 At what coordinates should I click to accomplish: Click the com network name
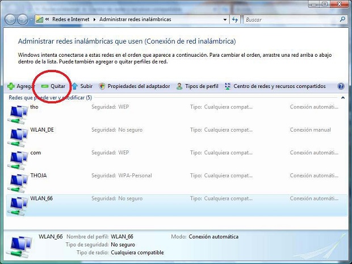tap(36, 153)
